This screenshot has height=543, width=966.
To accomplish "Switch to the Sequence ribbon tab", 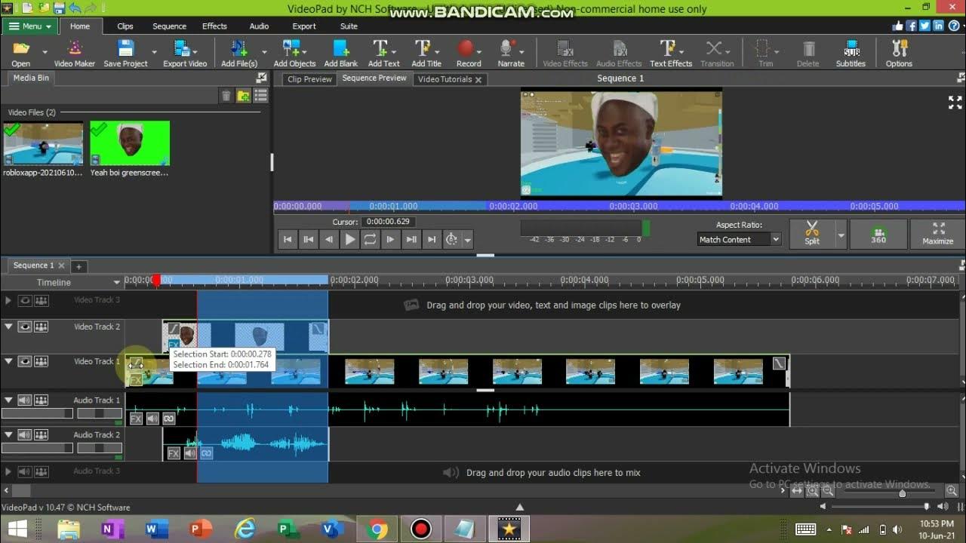I will (x=169, y=26).
